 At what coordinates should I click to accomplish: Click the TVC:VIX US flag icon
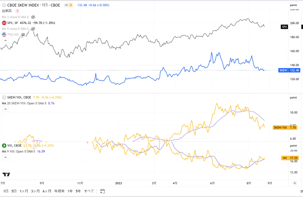[4, 35]
